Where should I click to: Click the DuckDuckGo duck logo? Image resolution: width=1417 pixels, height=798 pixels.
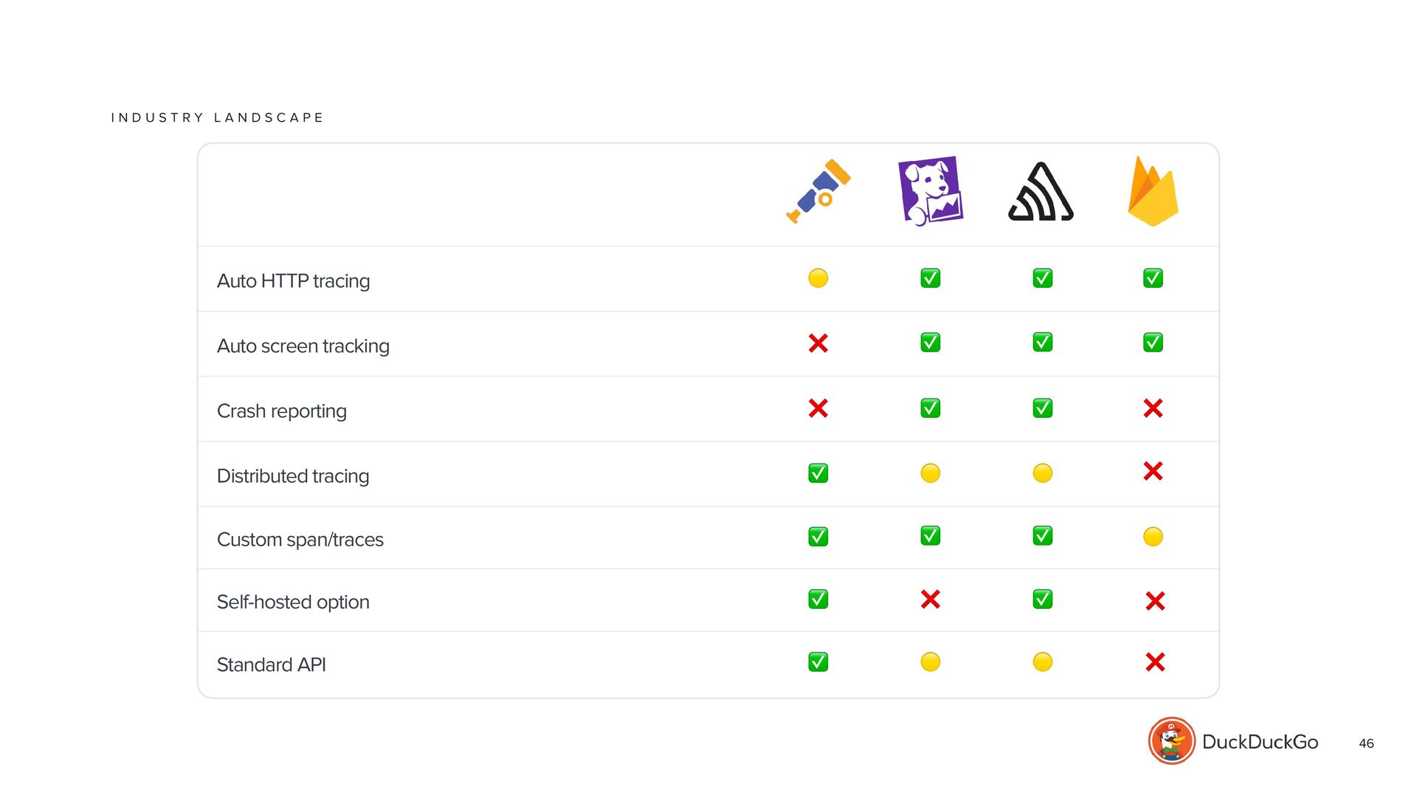[1171, 741]
